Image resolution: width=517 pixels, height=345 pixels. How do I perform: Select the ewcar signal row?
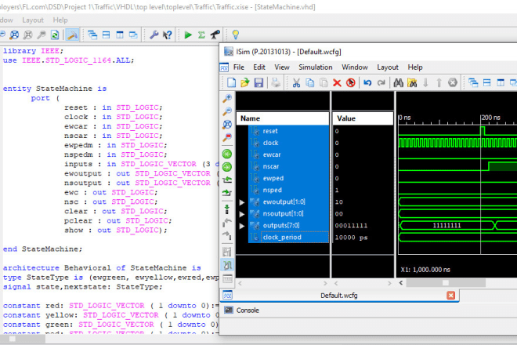pos(288,154)
